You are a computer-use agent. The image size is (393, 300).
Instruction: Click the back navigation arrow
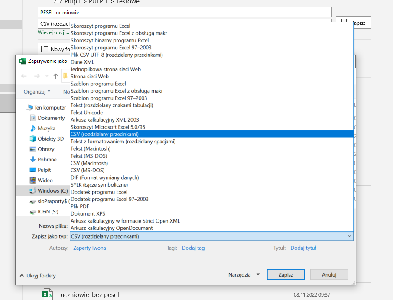[24, 76]
